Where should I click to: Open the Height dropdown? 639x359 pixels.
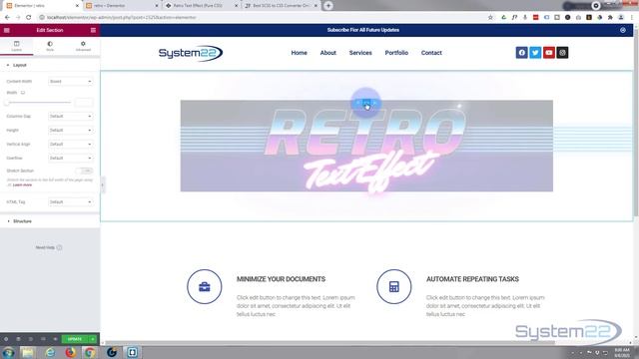point(71,131)
